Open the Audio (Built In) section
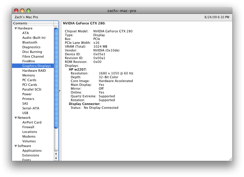Image resolution: width=244 pixels, height=177 pixels. [x=34, y=38]
